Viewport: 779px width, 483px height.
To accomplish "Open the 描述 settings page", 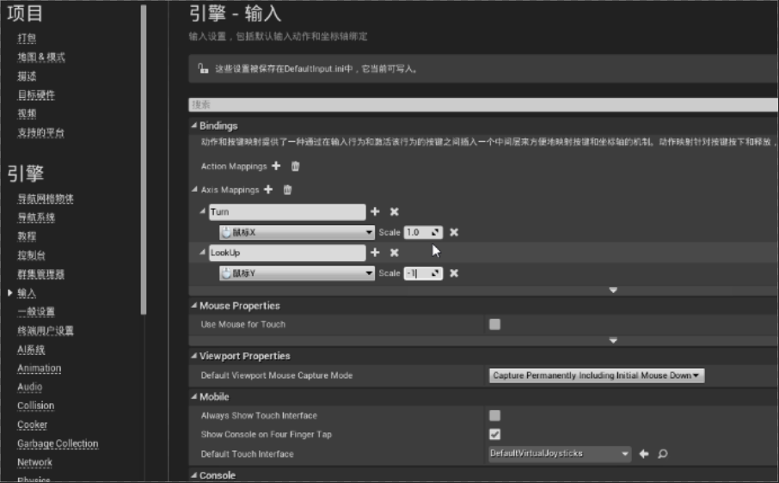I will tap(27, 76).
